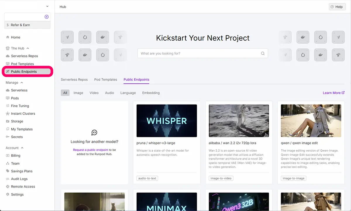351x211 pixels.
Task: Click the Settings gear icon
Action: click(8, 195)
